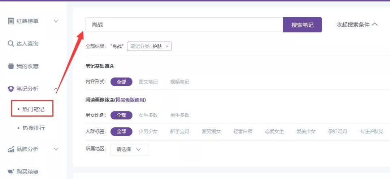The height and width of the screenshot is (179, 390).
Task: Filter content by 图文笔记
Action: (x=148, y=82)
